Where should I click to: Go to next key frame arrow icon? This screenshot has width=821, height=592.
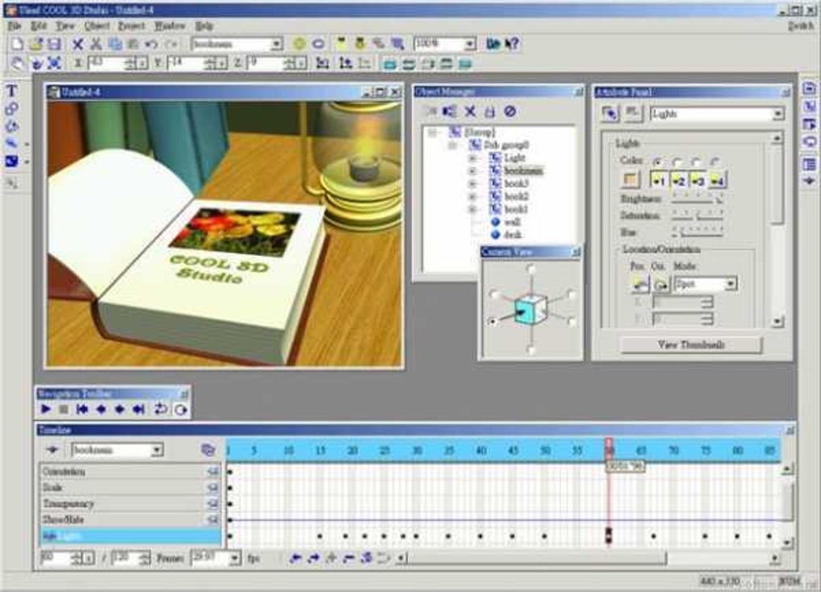pos(314,558)
